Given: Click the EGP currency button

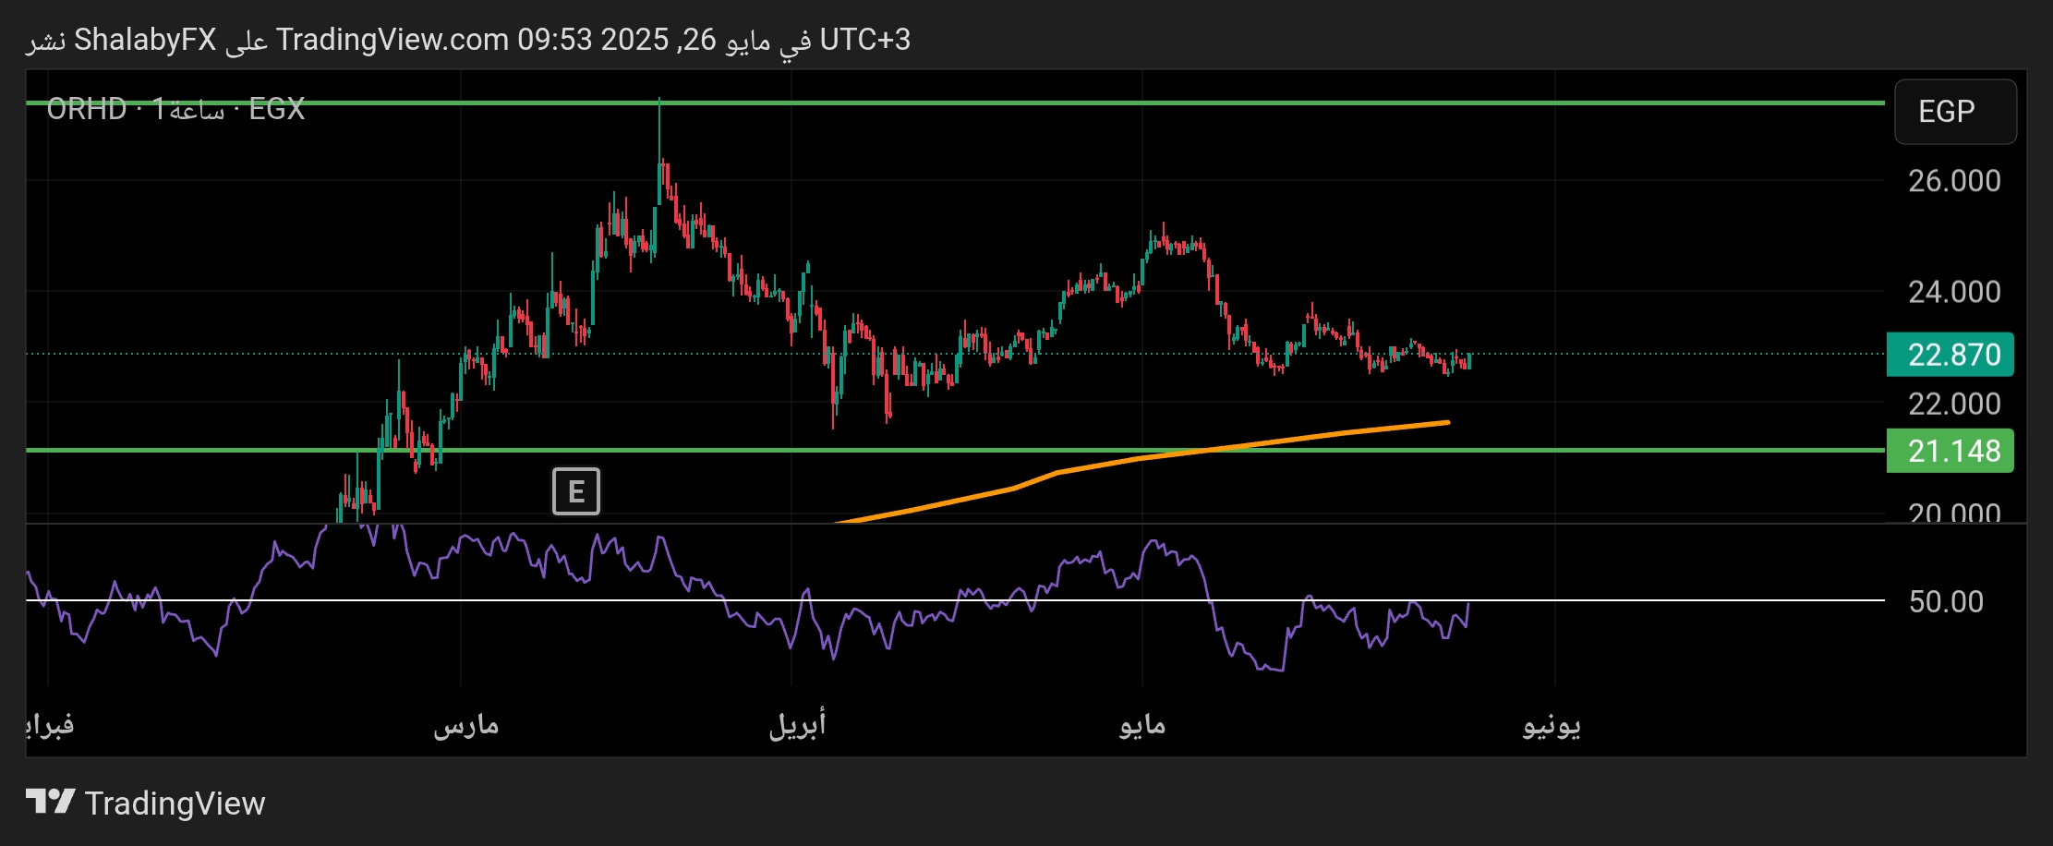Looking at the screenshot, I should 1955,112.
